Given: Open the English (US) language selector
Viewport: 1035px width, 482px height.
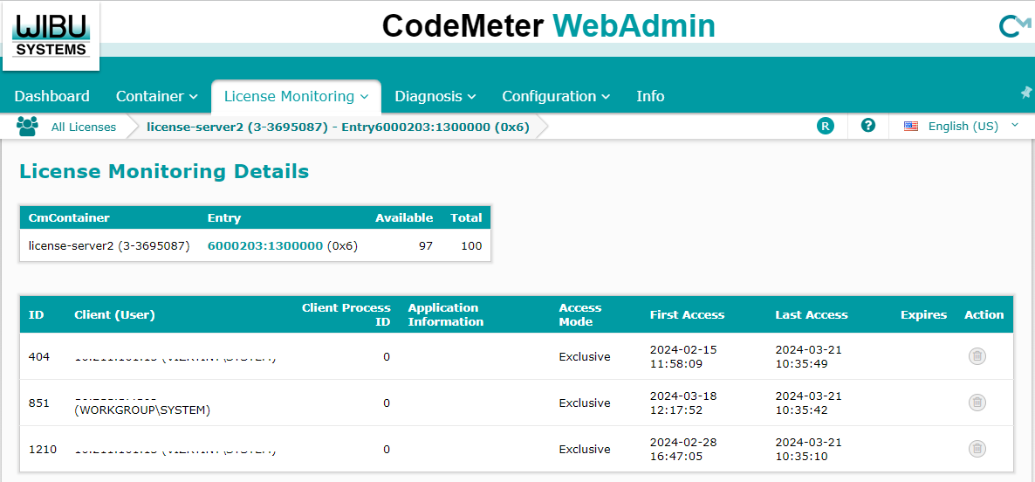Looking at the screenshot, I should [963, 126].
